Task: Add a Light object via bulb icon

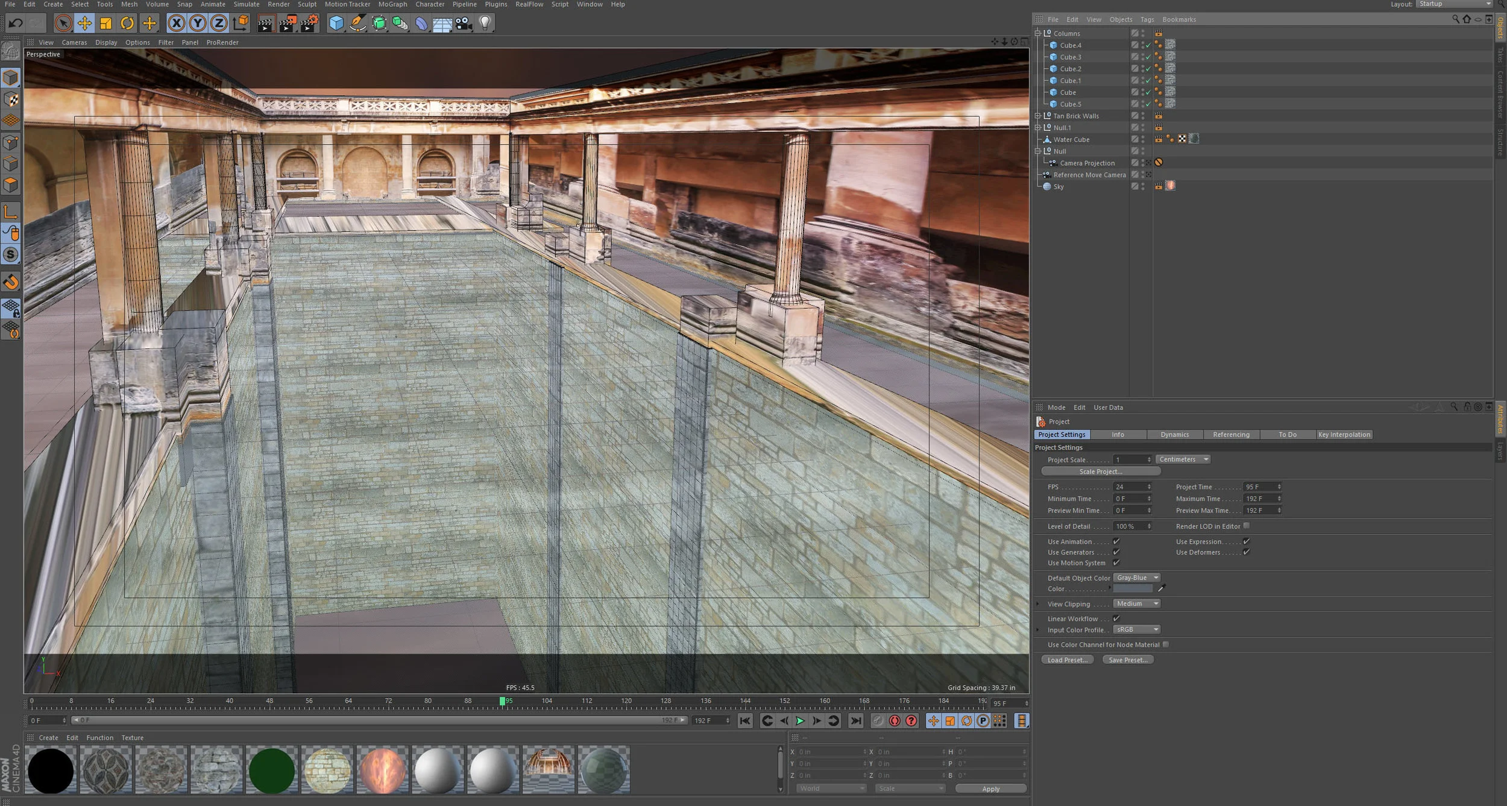Action: 485,24
